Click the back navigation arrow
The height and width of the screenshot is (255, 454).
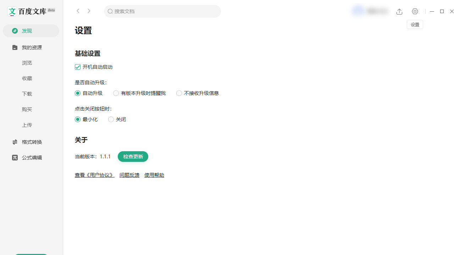click(x=78, y=11)
